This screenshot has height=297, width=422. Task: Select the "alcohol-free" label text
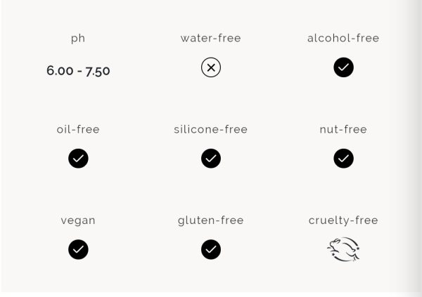pos(343,38)
